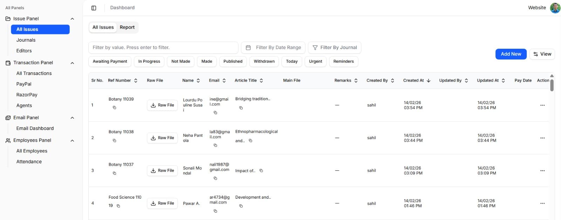
Task: Toggle the Today filter
Action: click(292, 62)
